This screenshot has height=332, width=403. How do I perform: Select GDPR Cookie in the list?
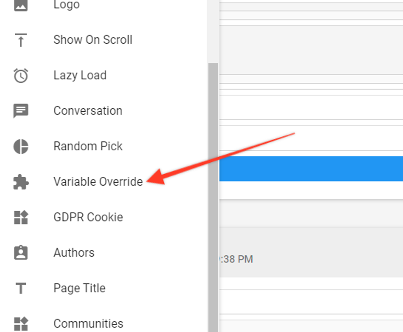coord(88,217)
